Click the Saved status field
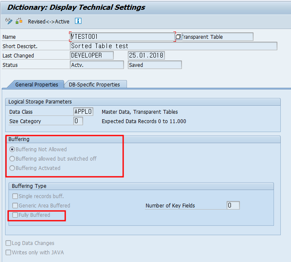 tap(155, 65)
